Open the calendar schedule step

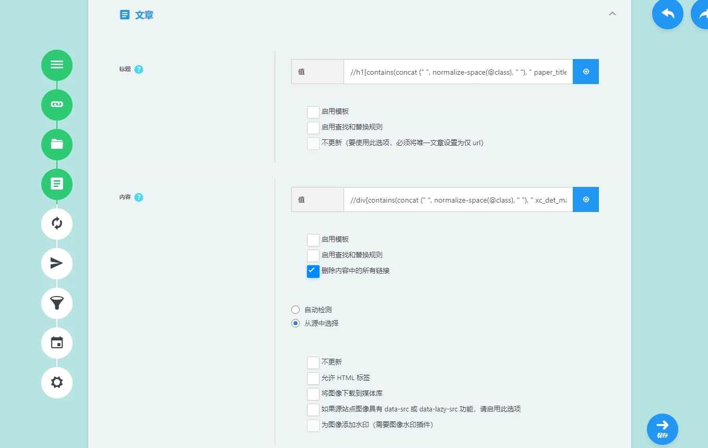tap(57, 343)
